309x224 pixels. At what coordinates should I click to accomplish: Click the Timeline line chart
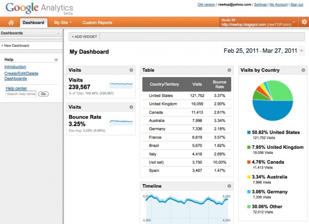click(186, 209)
